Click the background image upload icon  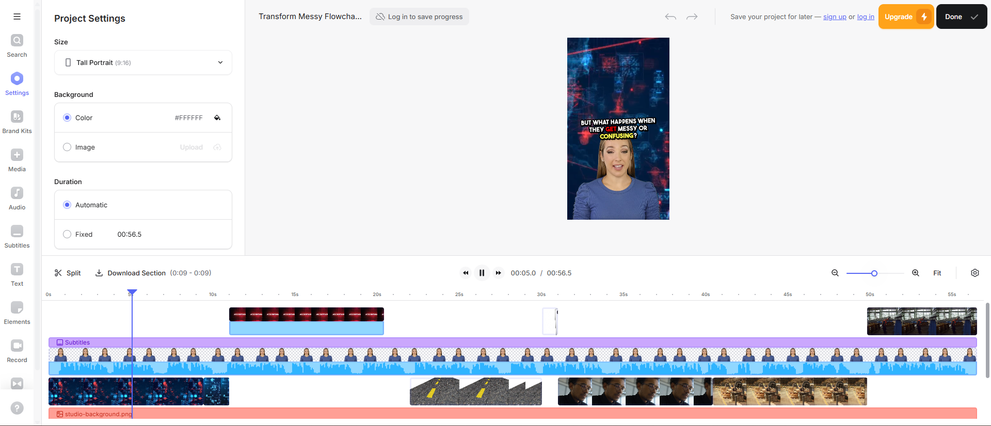pyautogui.click(x=217, y=147)
